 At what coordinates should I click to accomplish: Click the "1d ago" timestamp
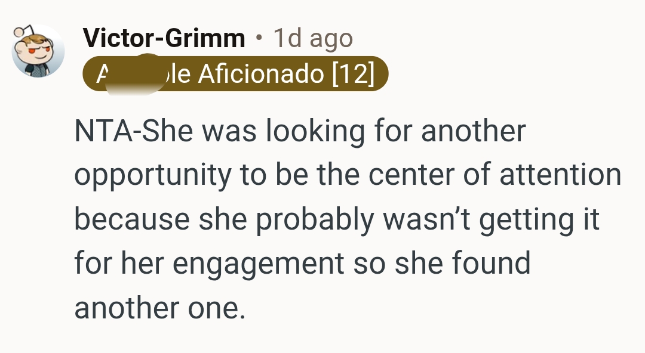click(x=314, y=39)
